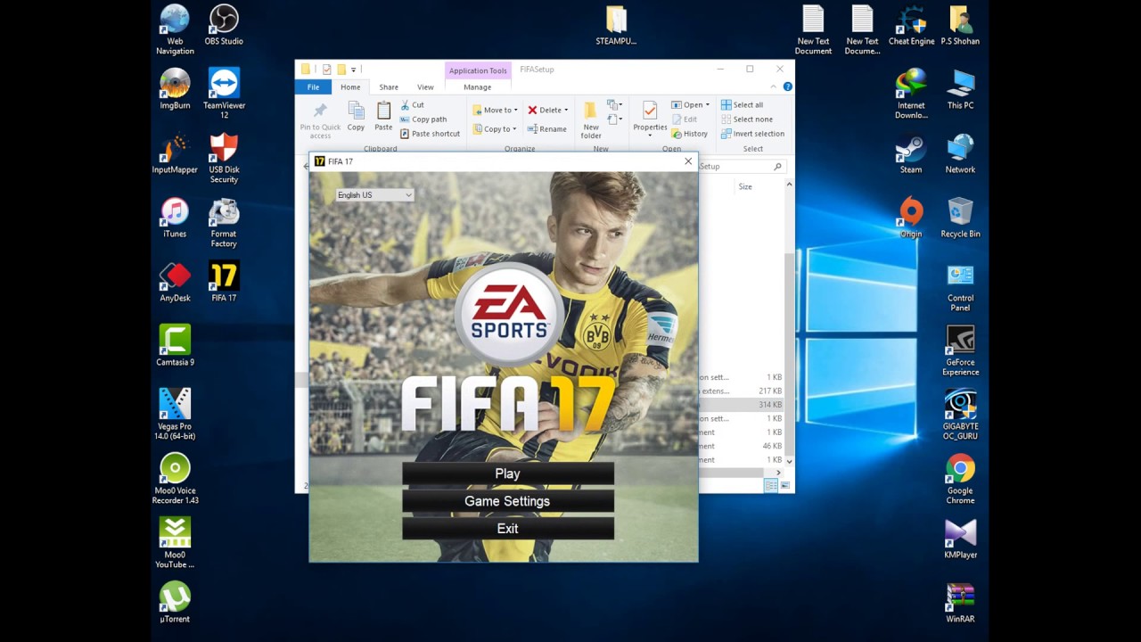Select the Origin desktop icon
This screenshot has width=1141, height=642.
[x=911, y=218]
